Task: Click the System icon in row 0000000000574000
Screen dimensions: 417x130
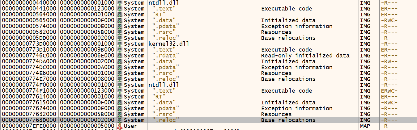Action: point(120,26)
